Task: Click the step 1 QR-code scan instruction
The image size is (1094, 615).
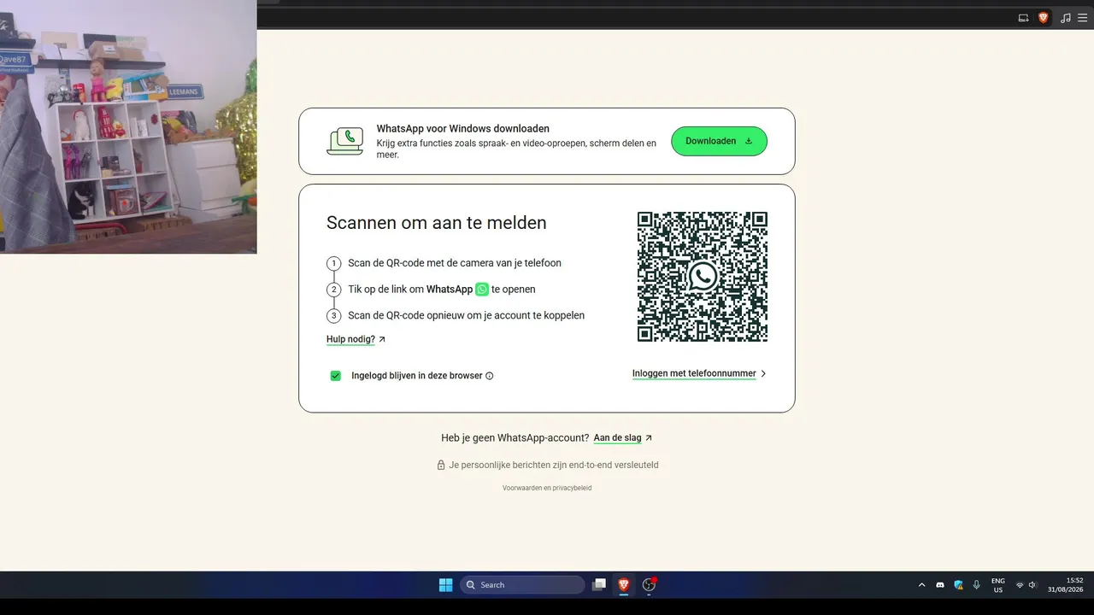Action: pos(455,263)
